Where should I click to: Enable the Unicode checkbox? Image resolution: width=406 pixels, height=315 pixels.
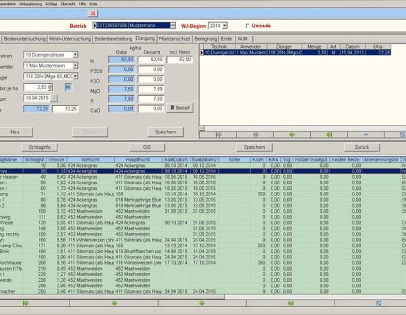(x=248, y=26)
